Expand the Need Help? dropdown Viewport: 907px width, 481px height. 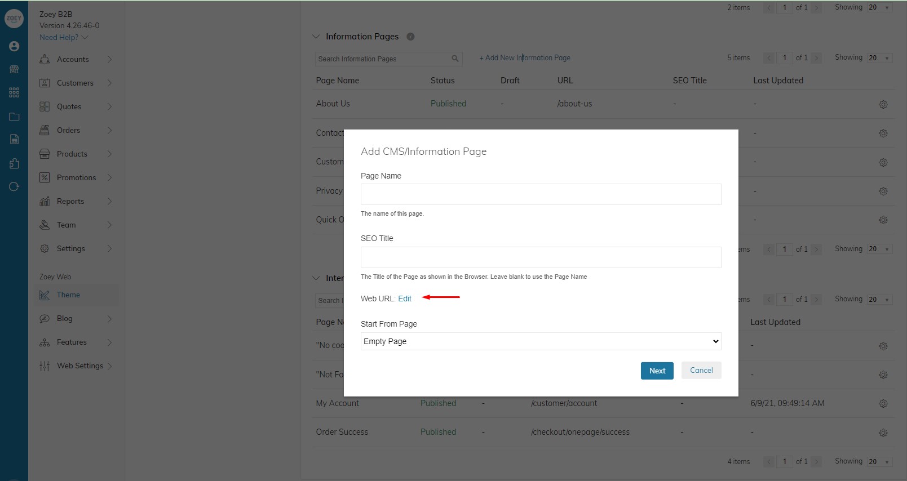pos(64,37)
